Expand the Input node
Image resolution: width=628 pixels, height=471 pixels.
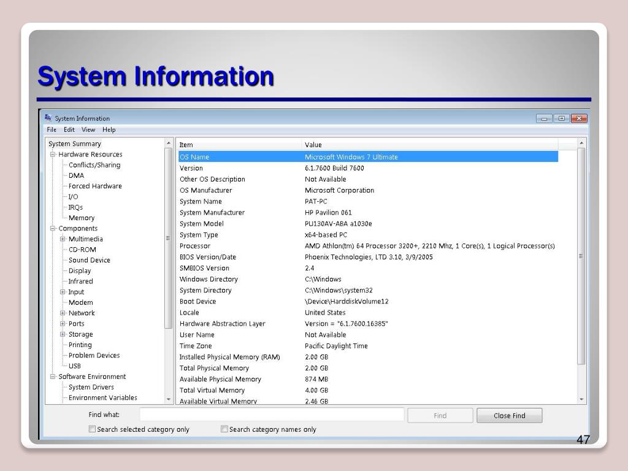pos(63,292)
